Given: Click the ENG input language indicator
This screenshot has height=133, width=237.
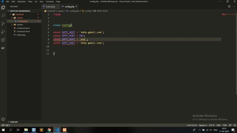Looking at the screenshot, I should (x=216, y=130).
